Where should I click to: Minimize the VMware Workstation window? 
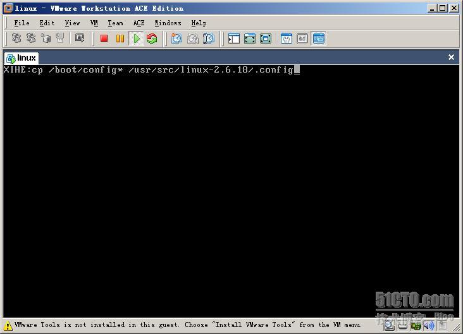click(432, 8)
